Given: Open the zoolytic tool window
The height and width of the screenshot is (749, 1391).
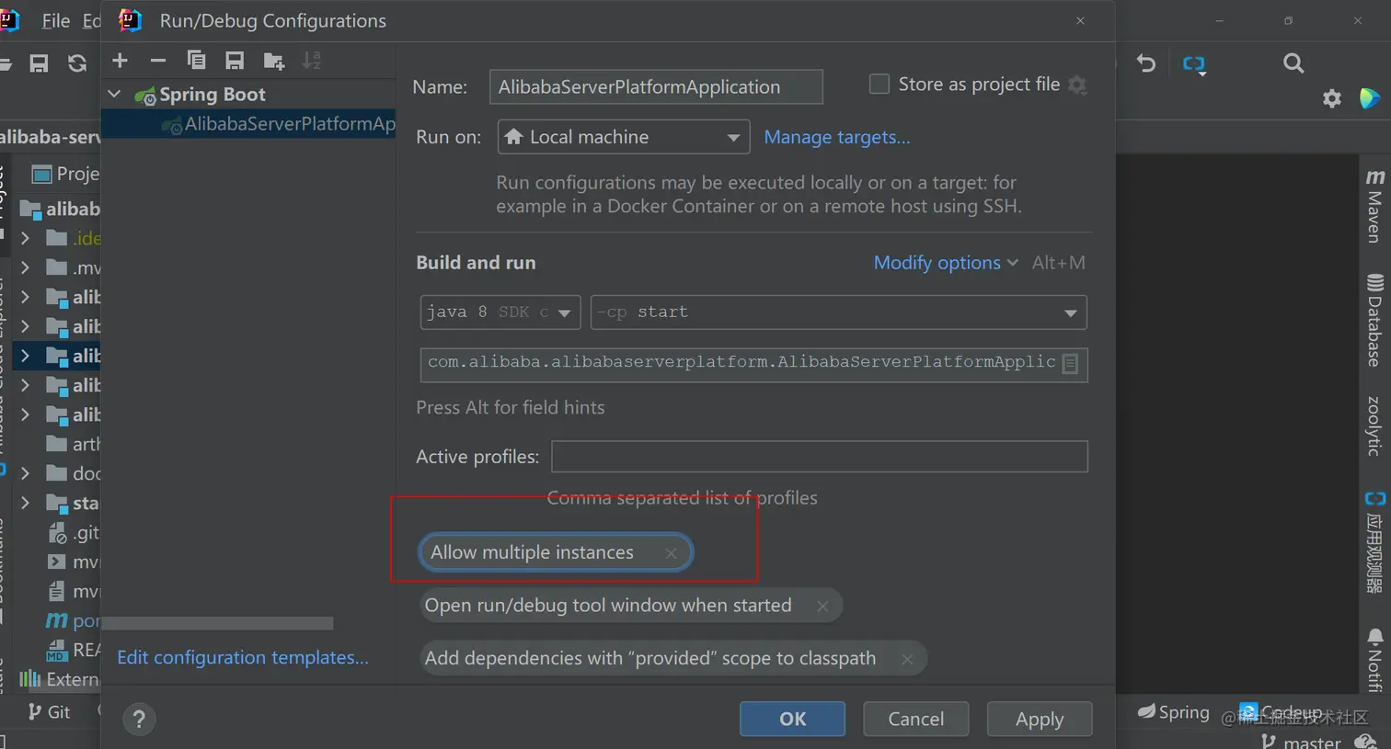Looking at the screenshot, I should tap(1374, 426).
